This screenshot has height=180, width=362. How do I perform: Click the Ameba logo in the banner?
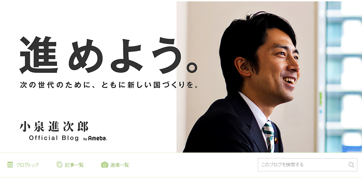pos(98,138)
